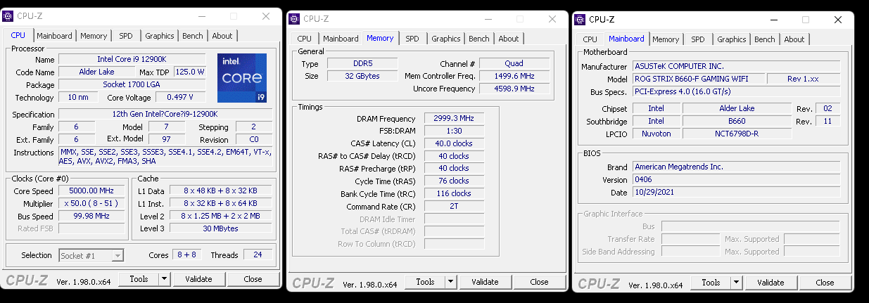The image size is (869, 303).
Task: Click the Intel Core i9 logo
Action: pyautogui.click(x=242, y=78)
